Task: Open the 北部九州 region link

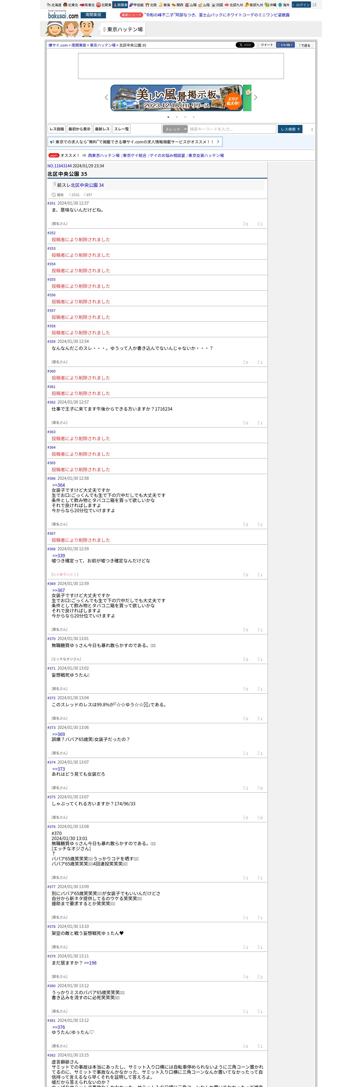Action: coord(234,5)
